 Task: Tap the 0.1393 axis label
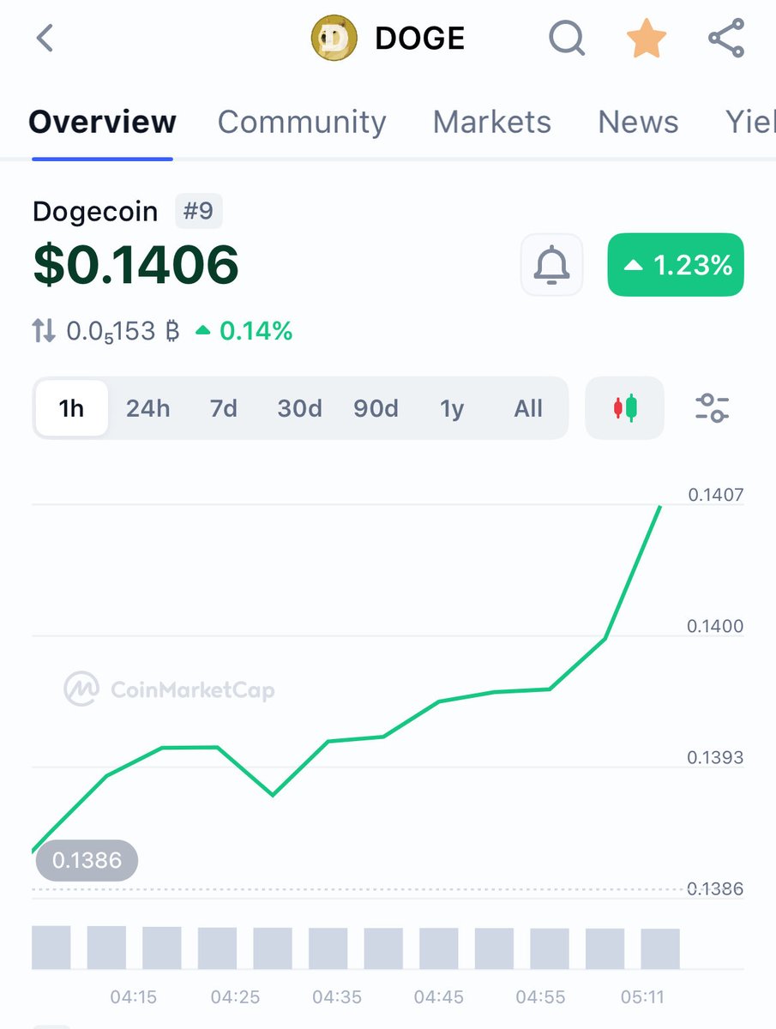715,758
